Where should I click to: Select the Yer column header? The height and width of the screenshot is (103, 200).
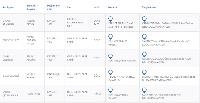click(69, 7)
